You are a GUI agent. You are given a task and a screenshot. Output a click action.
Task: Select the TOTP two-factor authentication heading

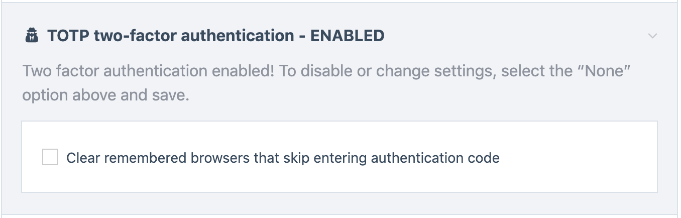216,36
